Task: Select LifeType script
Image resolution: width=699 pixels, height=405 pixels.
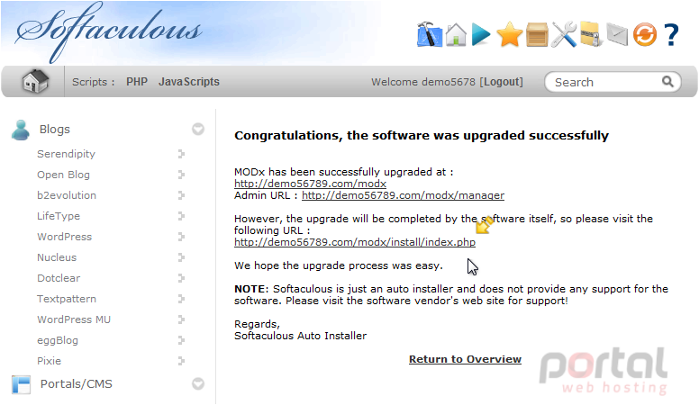Action: click(x=59, y=216)
